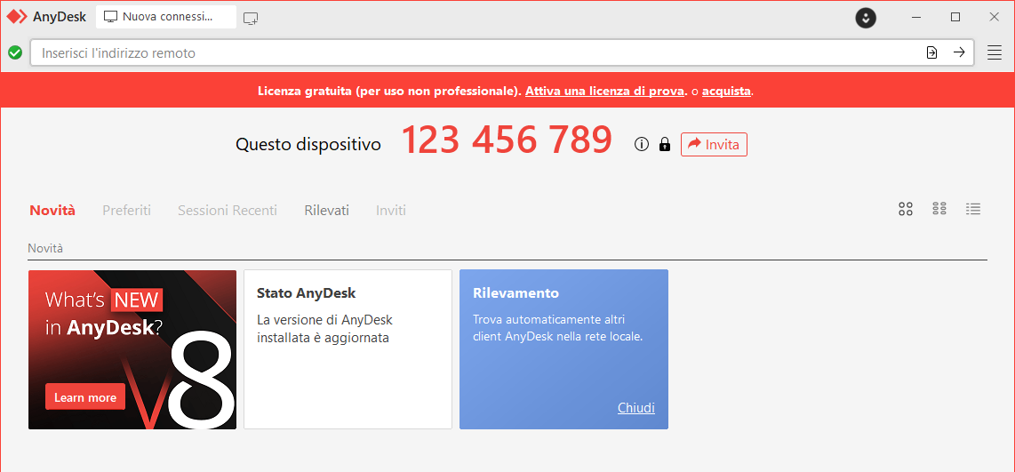
Task: Switch to the Rilevati tab
Action: pyautogui.click(x=327, y=210)
